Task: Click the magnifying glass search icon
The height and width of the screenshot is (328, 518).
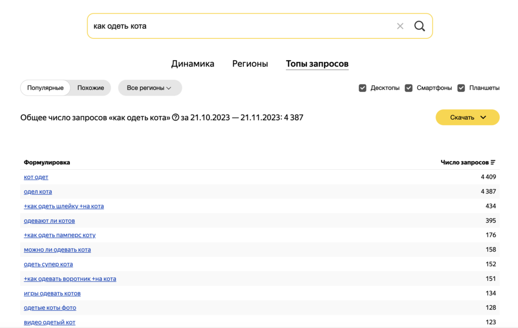Action: (x=419, y=26)
